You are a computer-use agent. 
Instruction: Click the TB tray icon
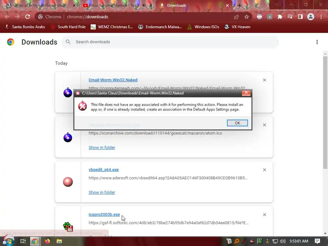[229, 241]
